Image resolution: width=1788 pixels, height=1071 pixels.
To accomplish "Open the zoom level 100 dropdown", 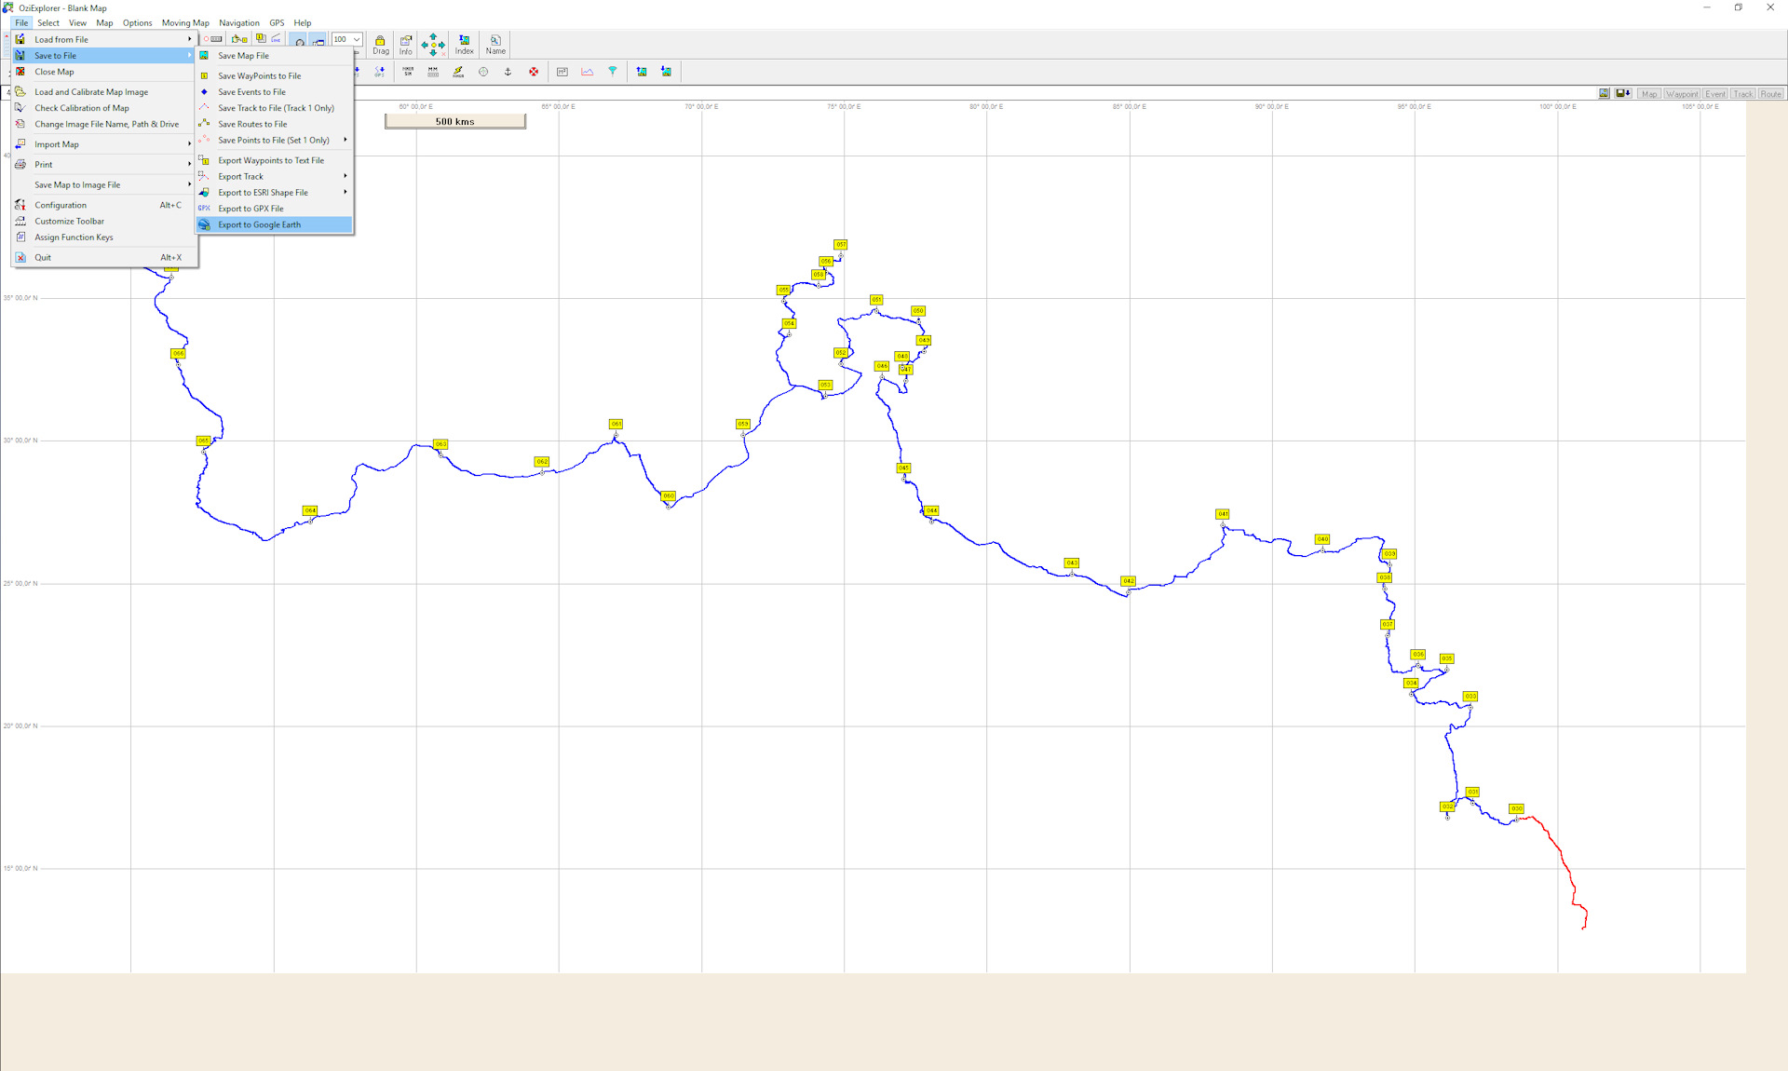I will (357, 40).
